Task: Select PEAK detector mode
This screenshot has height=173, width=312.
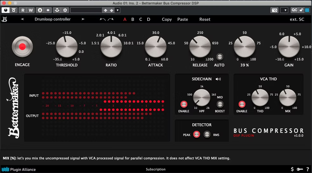Action: point(196,134)
